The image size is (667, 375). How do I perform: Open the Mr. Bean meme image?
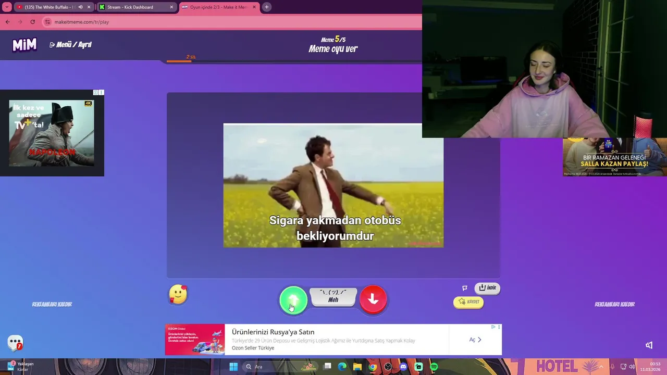(333, 185)
